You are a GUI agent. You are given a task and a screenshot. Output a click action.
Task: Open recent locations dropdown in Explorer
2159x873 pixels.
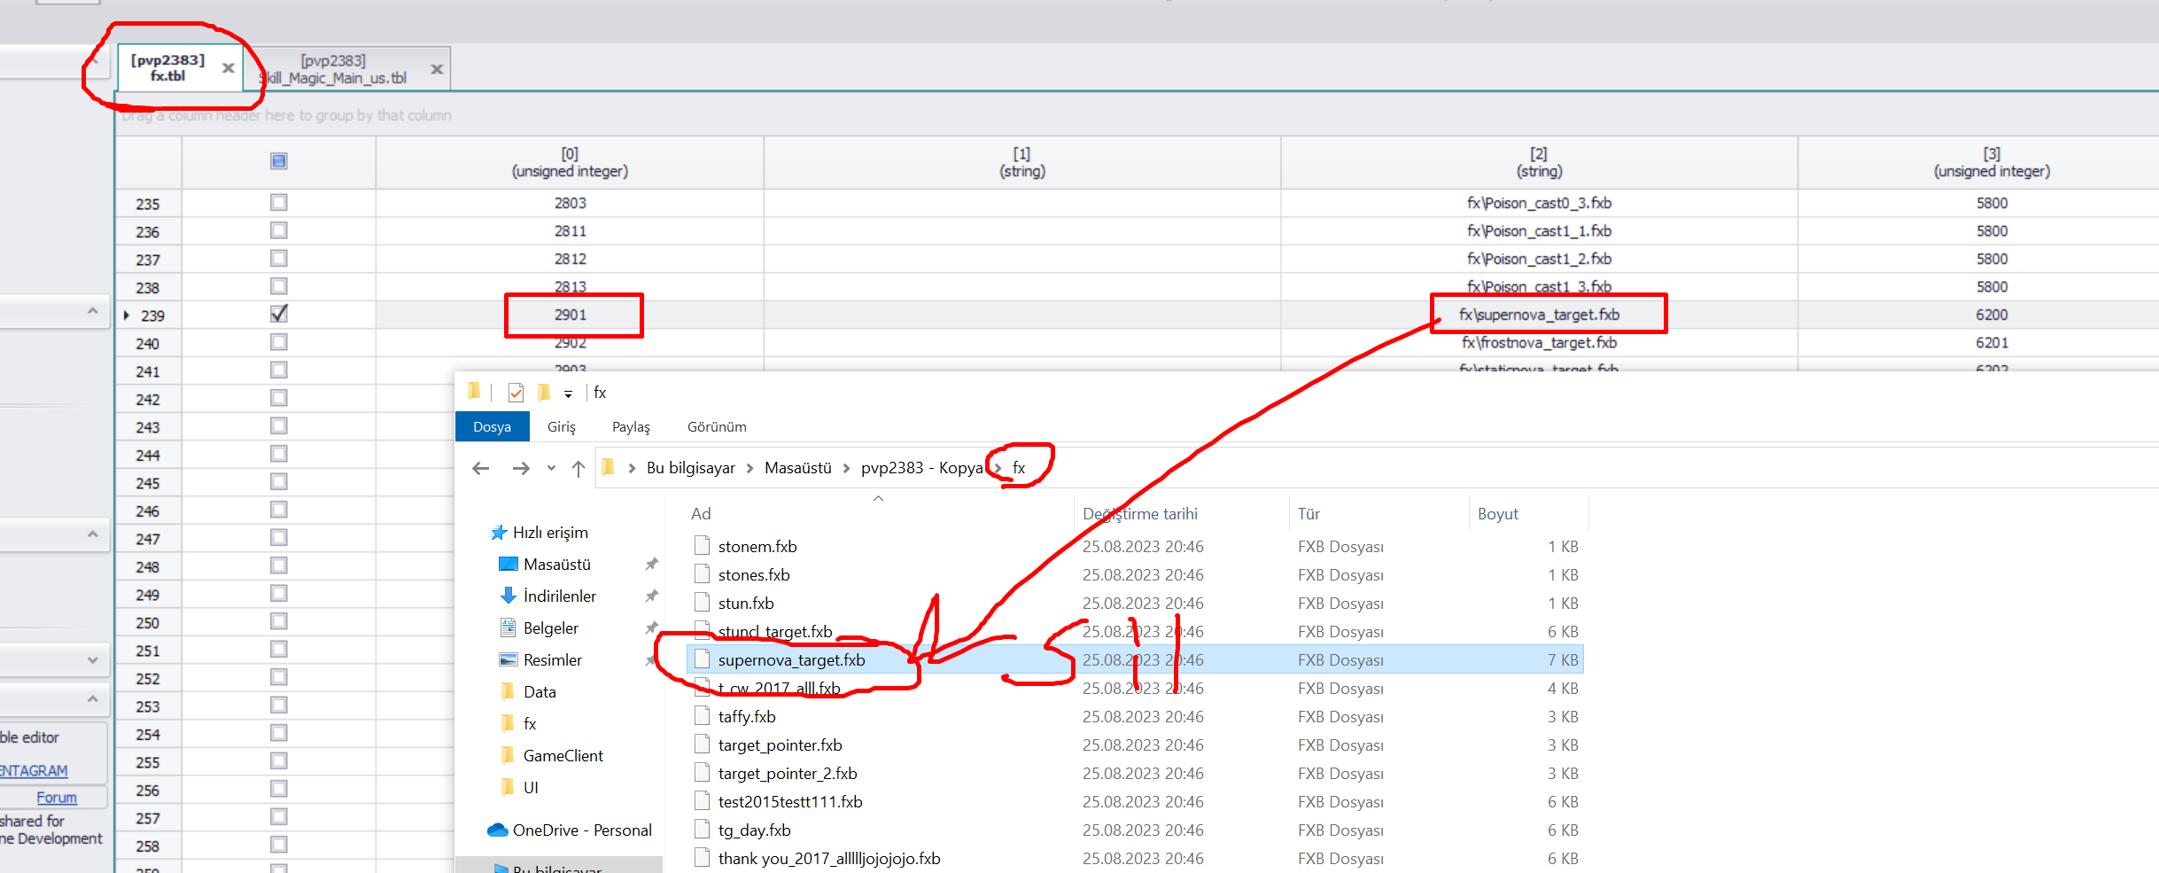(551, 468)
